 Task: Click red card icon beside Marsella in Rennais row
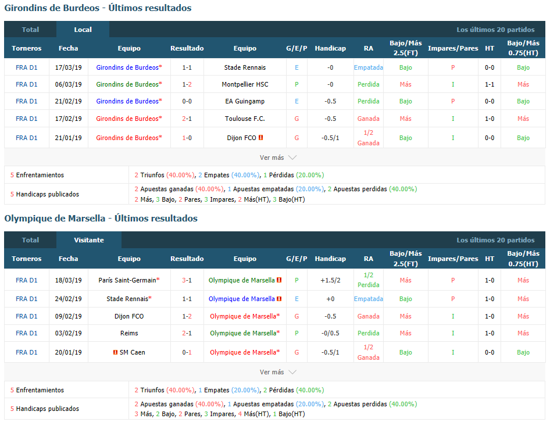click(279, 299)
